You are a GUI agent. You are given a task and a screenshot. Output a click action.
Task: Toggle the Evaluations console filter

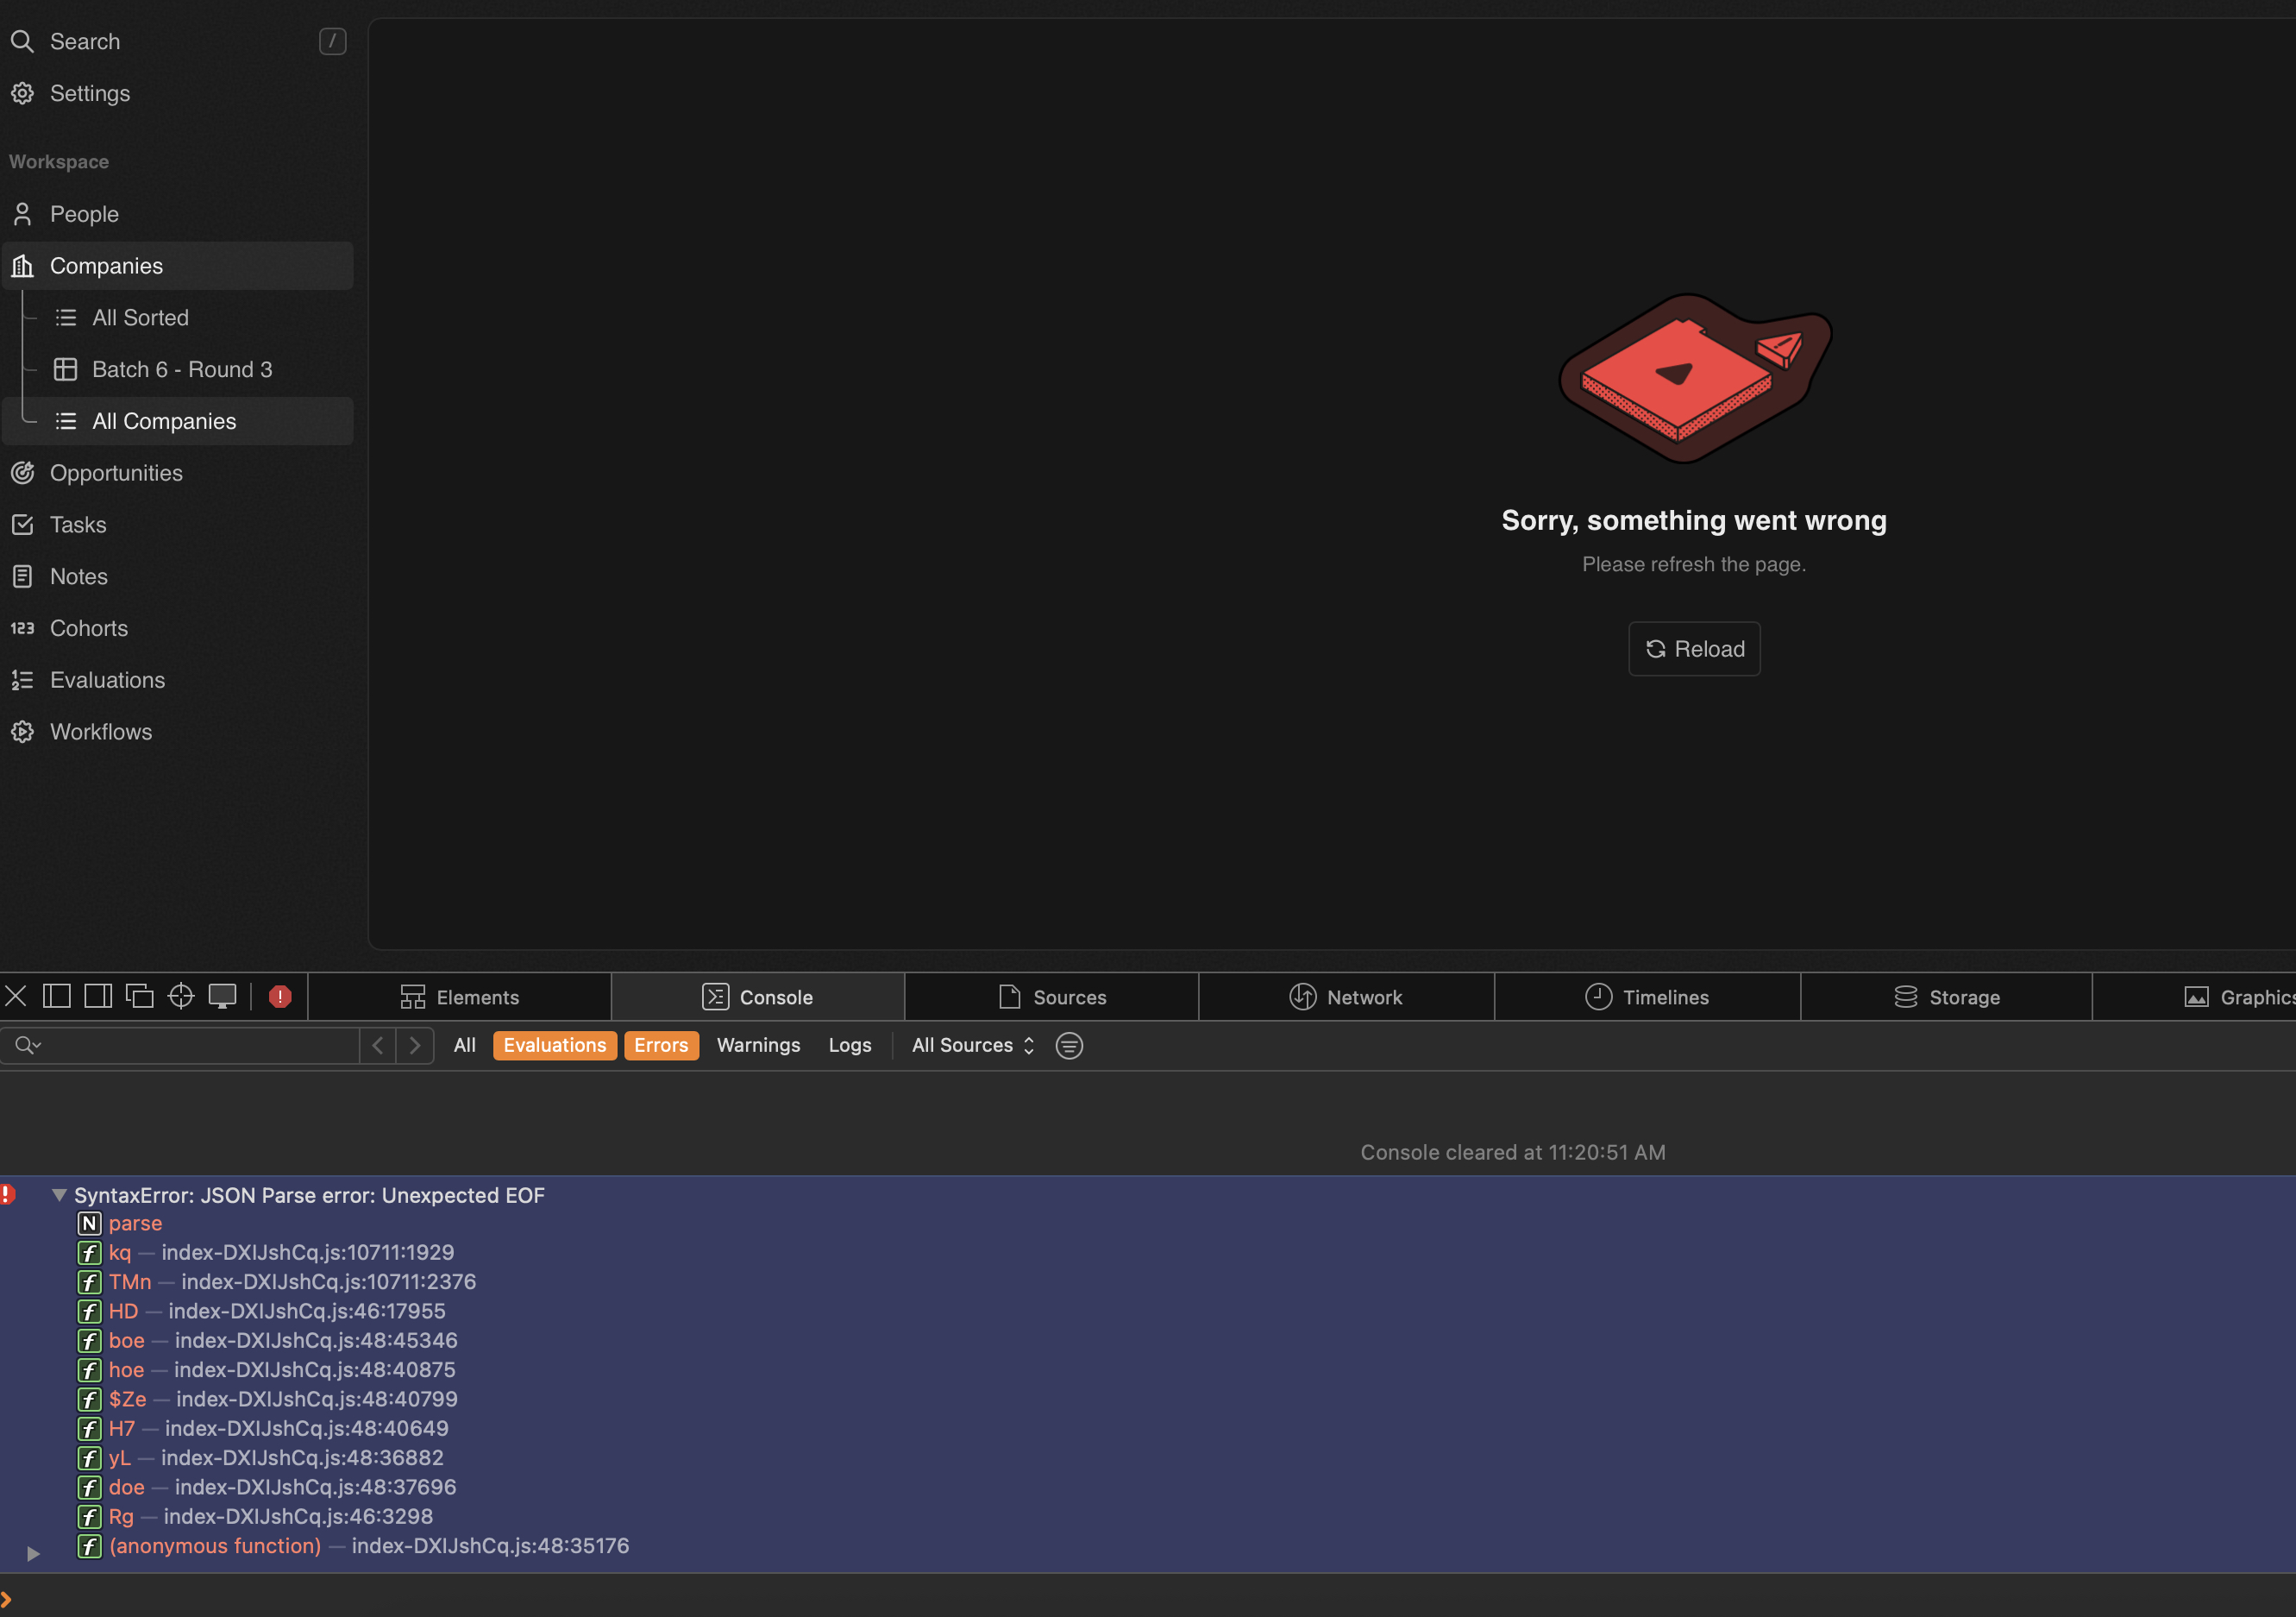tap(554, 1046)
